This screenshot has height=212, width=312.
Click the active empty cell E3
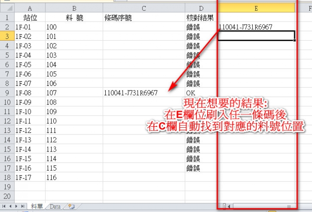click(x=256, y=36)
